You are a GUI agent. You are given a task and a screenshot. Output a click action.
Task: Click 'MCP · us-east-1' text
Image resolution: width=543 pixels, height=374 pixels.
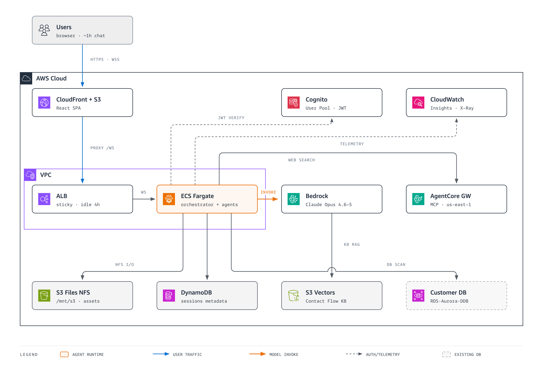coord(450,205)
